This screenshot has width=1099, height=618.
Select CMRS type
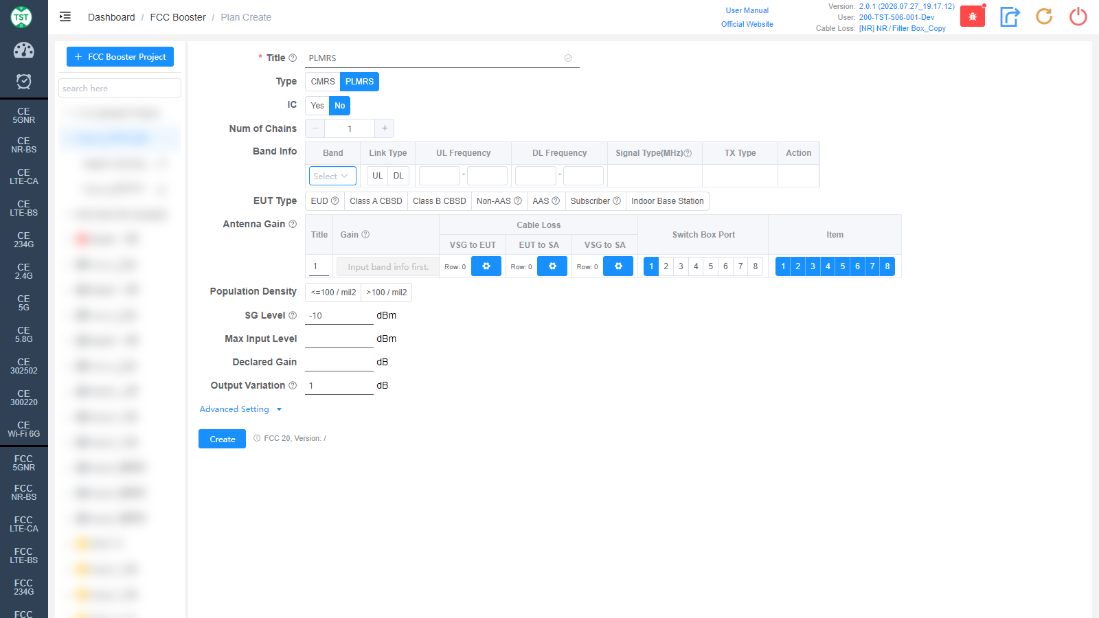[323, 82]
